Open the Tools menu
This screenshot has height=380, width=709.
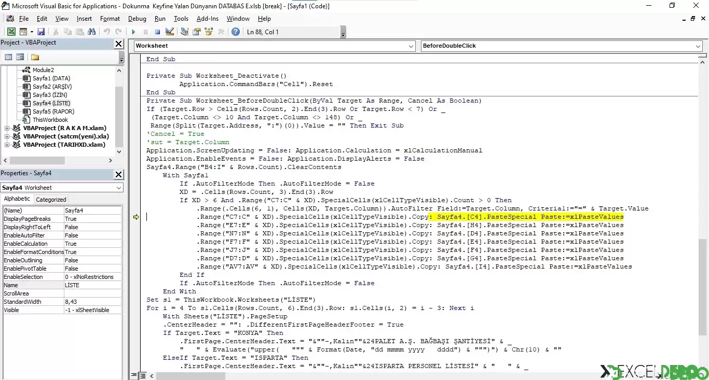coord(181,19)
